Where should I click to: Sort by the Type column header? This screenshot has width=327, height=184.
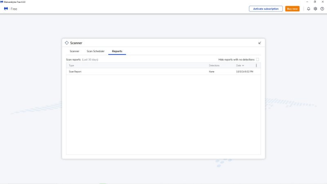click(x=72, y=65)
